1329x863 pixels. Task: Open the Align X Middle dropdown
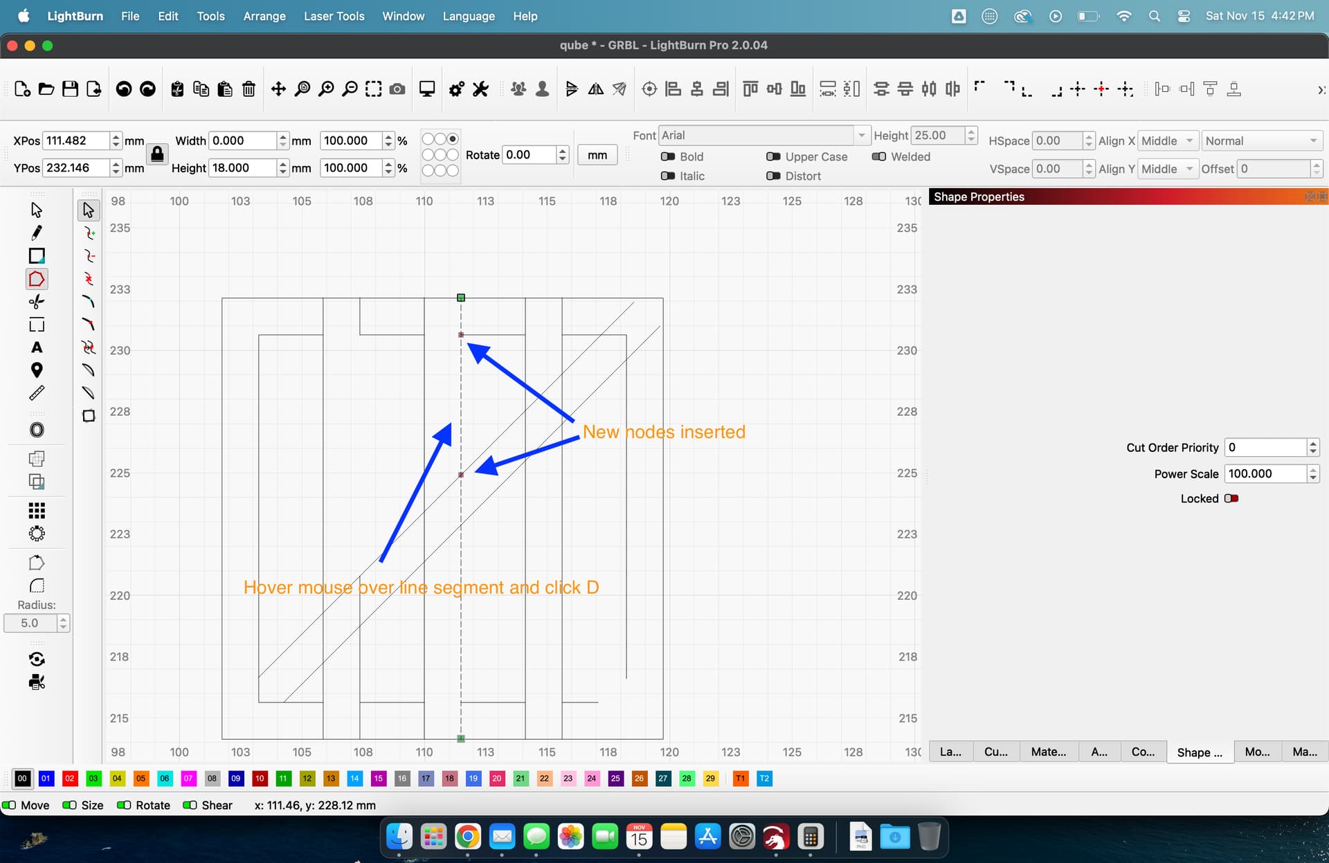point(1168,141)
